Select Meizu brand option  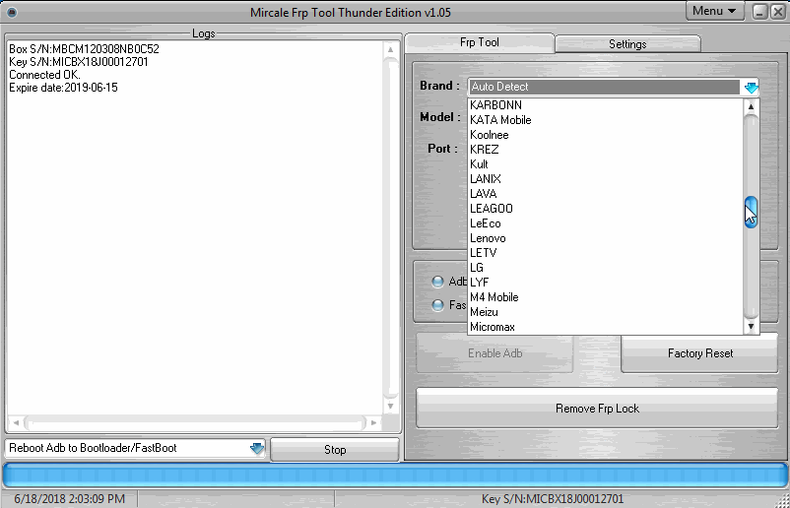pyautogui.click(x=606, y=312)
